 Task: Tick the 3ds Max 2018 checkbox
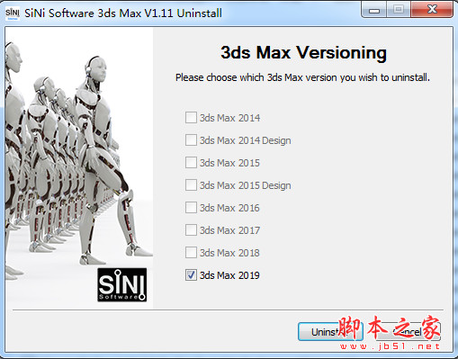[x=191, y=253]
